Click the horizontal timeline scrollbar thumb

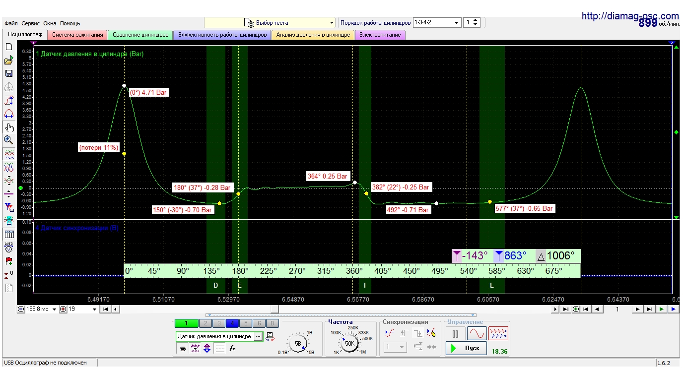(x=274, y=309)
